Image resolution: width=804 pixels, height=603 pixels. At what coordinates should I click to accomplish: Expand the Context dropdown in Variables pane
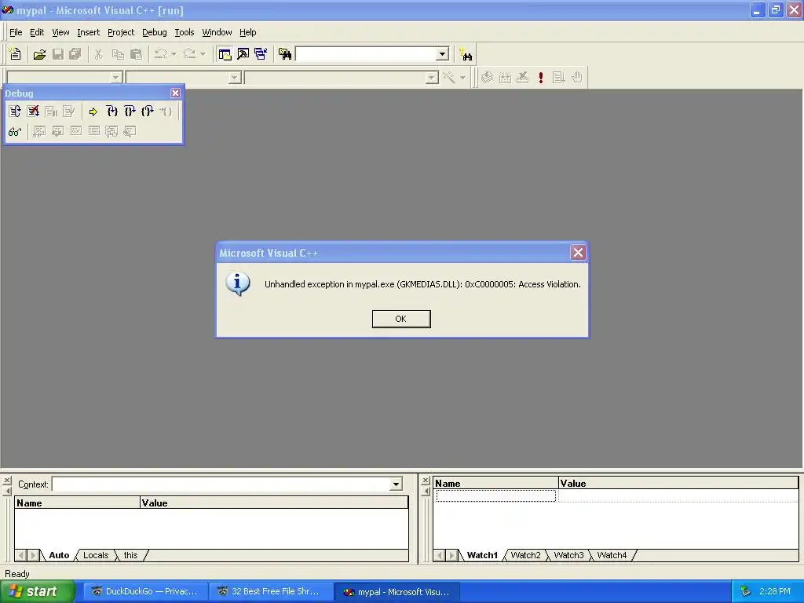396,484
